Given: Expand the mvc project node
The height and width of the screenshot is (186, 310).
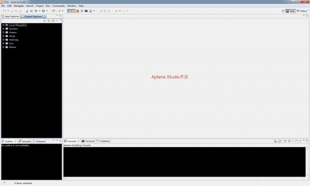Looking at the screenshot, I should 3,43.
